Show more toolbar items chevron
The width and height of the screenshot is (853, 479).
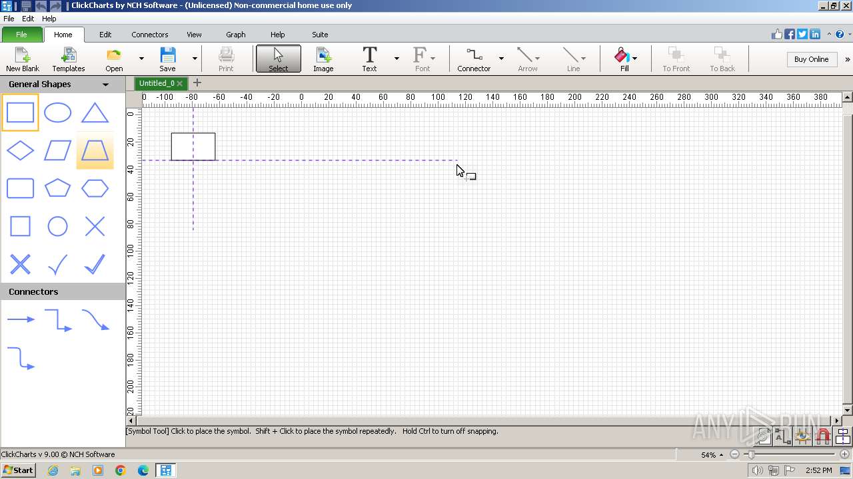click(x=847, y=59)
